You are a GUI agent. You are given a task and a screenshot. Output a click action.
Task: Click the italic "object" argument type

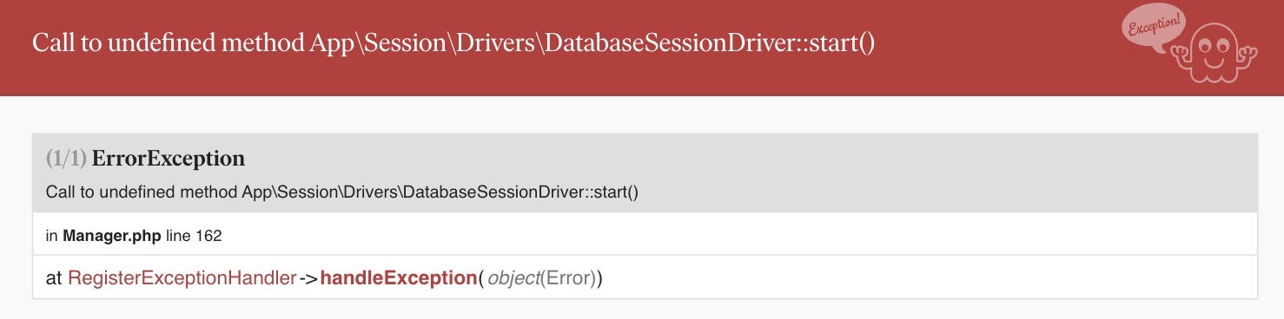coord(513,278)
